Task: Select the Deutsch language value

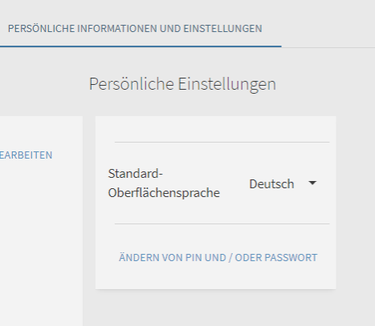Action: click(x=271, y=184)
